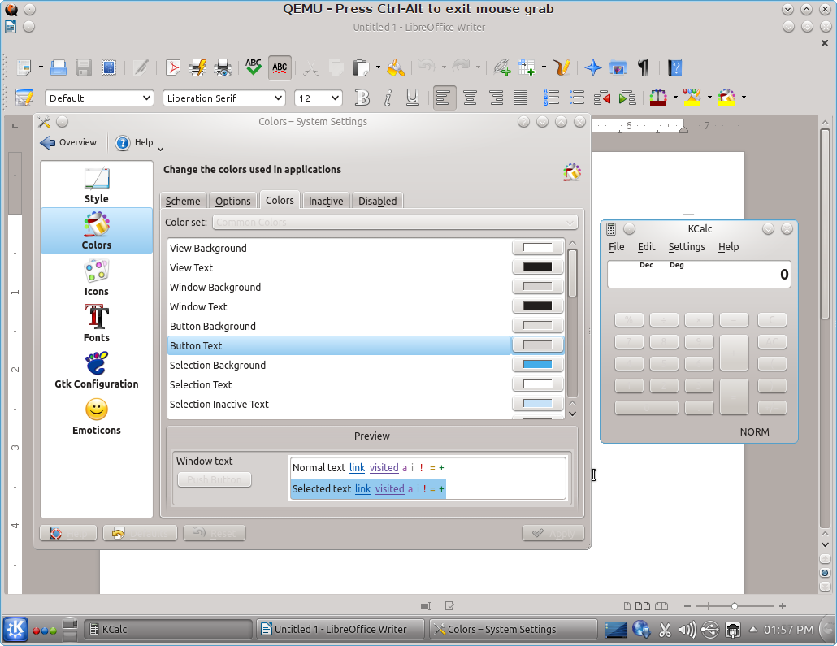The height and width of the screenshot is (646, 837).
Task: Open the Emoticons settings module
Action: (x=96, y=416)
